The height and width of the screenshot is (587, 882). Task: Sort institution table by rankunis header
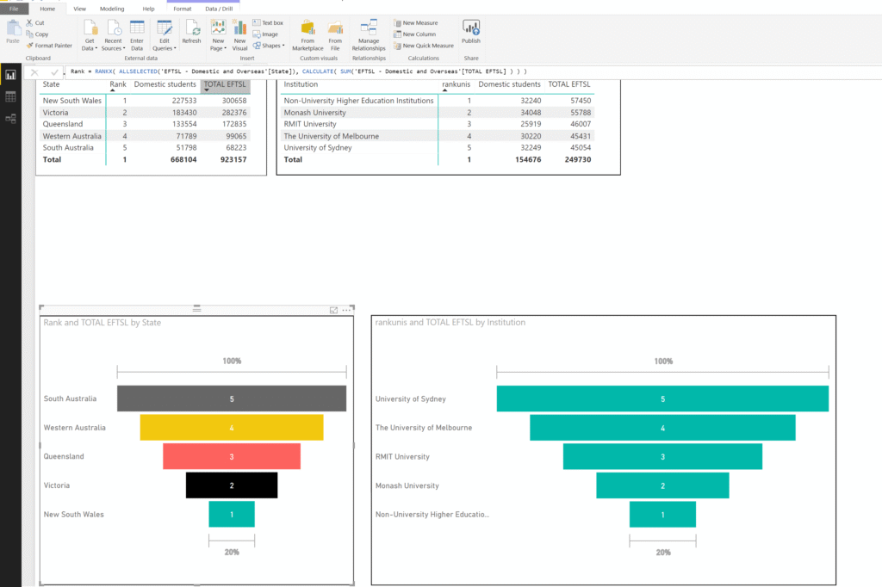pyautogui.click(x=457, y=84)
